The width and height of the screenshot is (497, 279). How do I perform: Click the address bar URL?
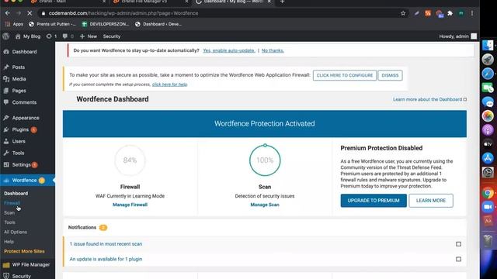point(123,13)
